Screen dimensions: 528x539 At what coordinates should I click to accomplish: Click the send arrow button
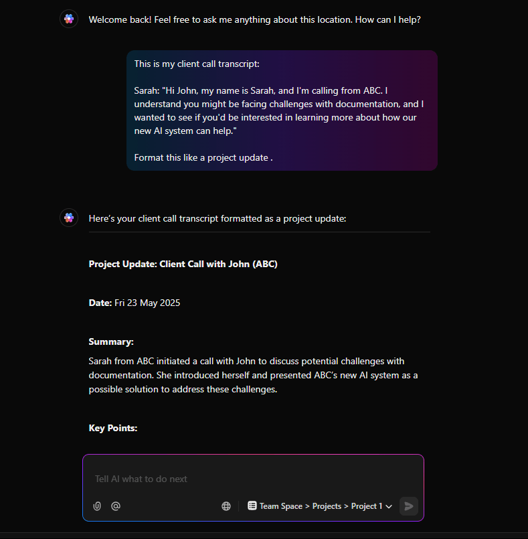409,506
